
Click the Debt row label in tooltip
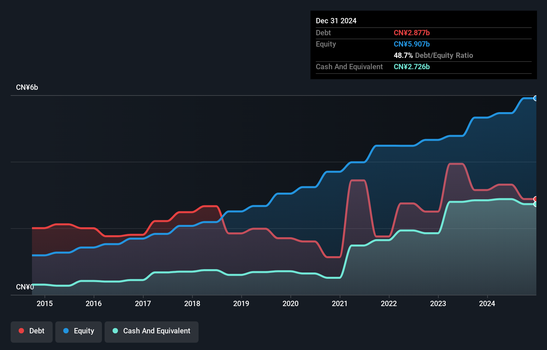tap(323, 33)
